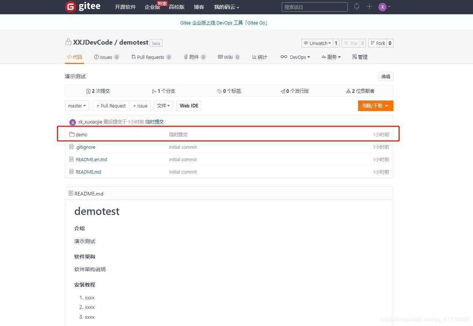Click the fork count 0

point(390,43)
